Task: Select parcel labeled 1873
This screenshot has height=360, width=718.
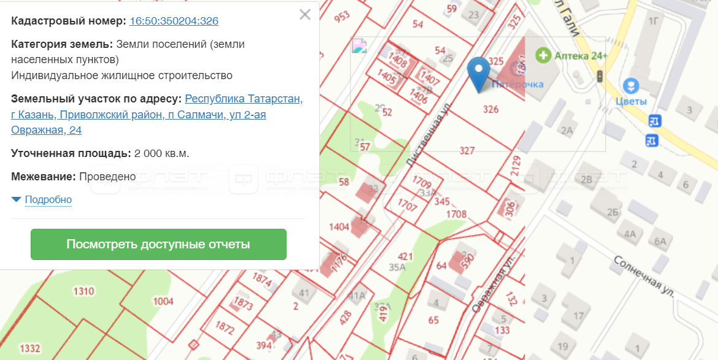Action: click(x=243, y=303)
